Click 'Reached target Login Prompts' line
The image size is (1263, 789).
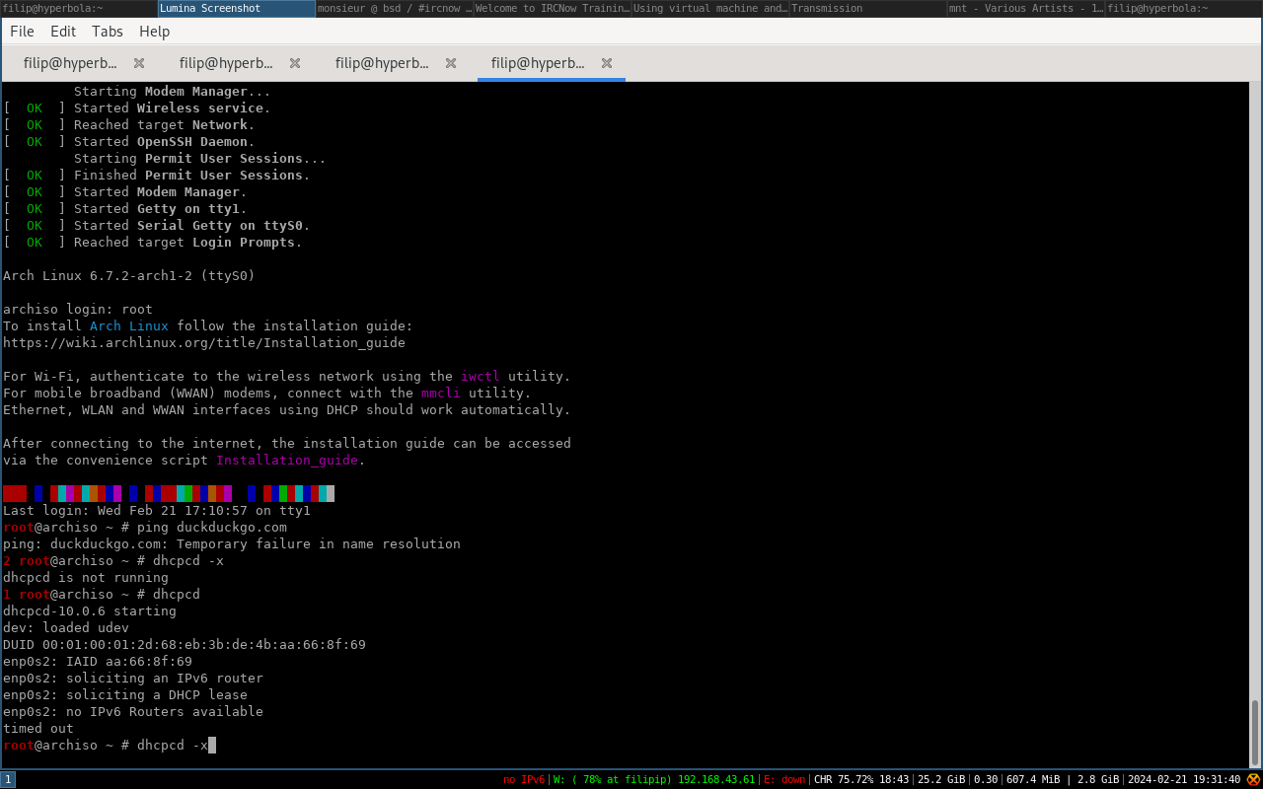(x=153, y=243)
